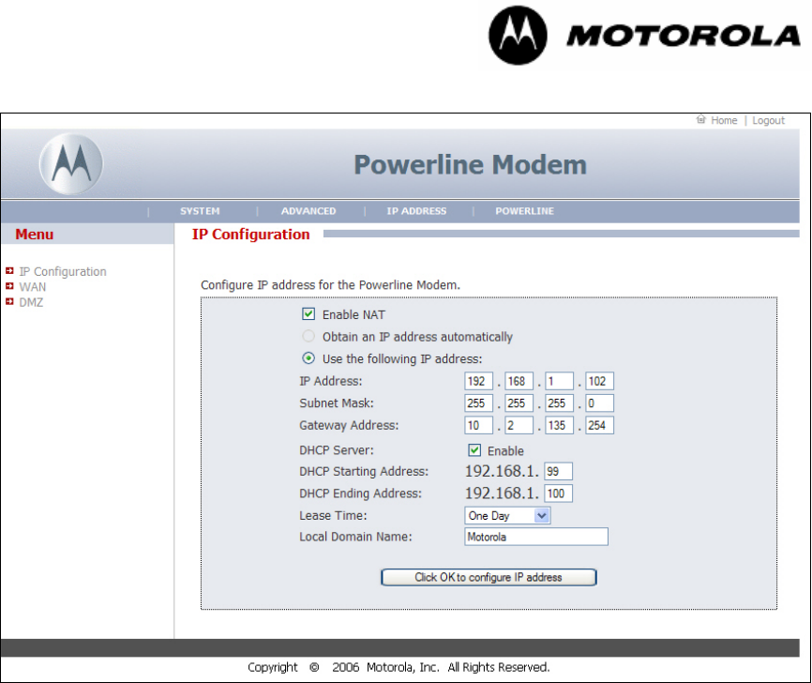This screenshot has width=812, height=683.
Task: Click Gateway Address last octet field 254
Action: (600, 425)
